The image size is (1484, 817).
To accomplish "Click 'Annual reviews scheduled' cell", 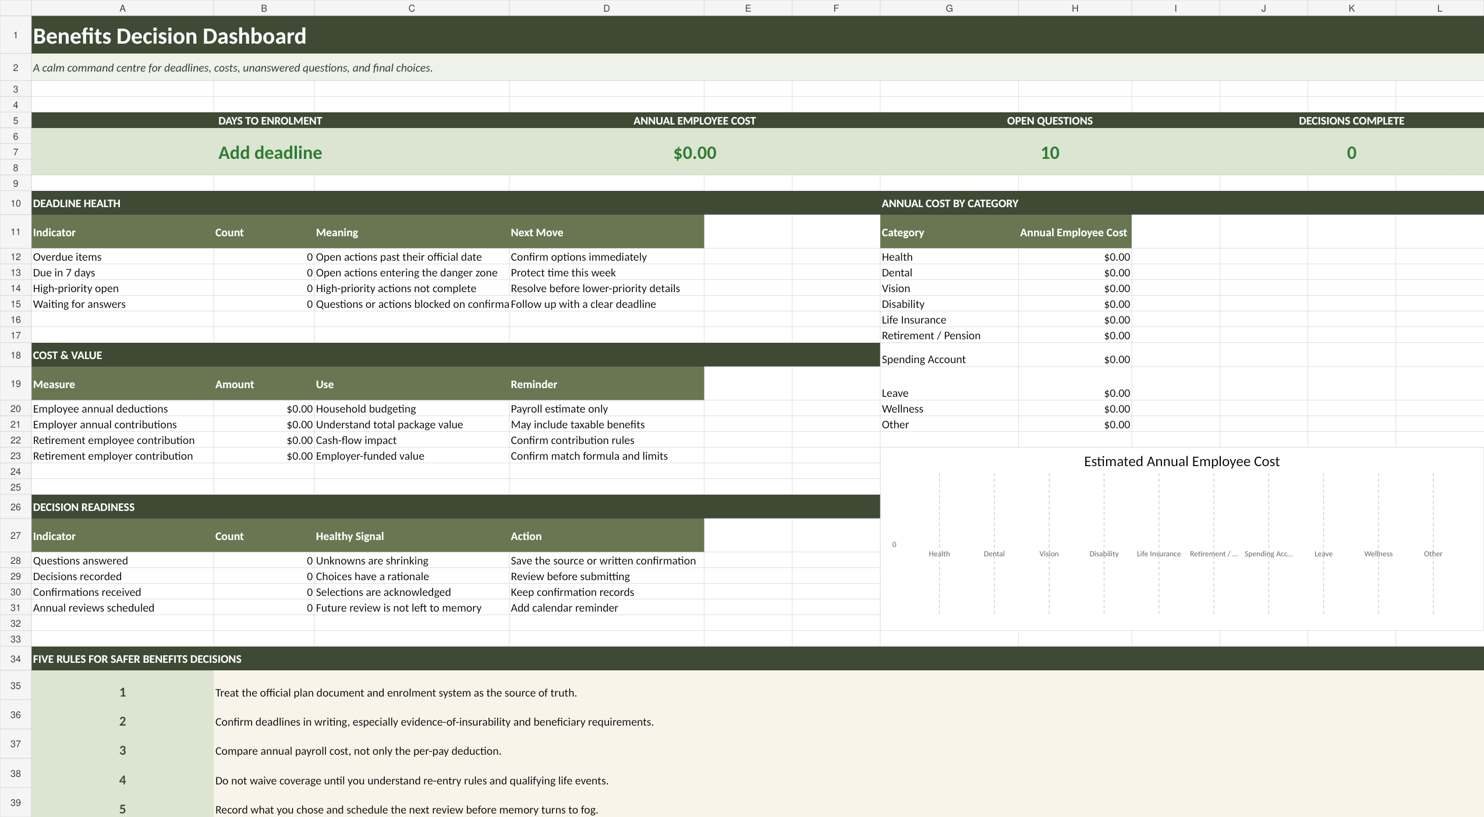I will click(122, 608).
